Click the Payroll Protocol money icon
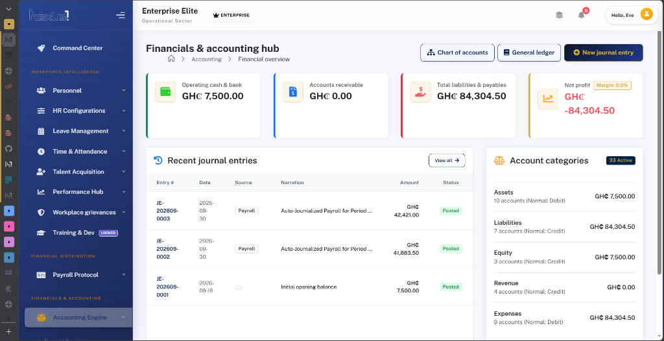664x341 pixels. (x=41, y=275)
